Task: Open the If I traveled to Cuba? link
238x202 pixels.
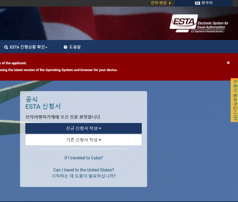Action: click(x=84, y=158)
